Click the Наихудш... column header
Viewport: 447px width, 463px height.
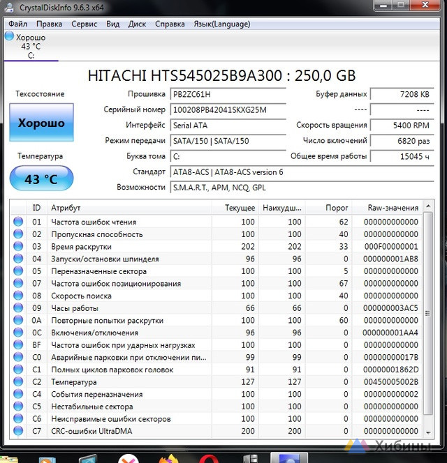click(x=282, y=208)
